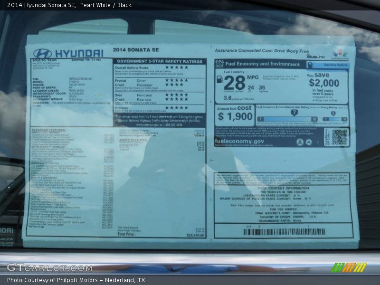Viewport: 380px width, 285px height.
Task: Click the 'Total Price' label
Action: click(125, 234)
